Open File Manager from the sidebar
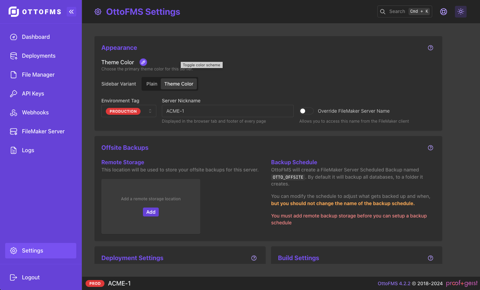 (41, 75)
